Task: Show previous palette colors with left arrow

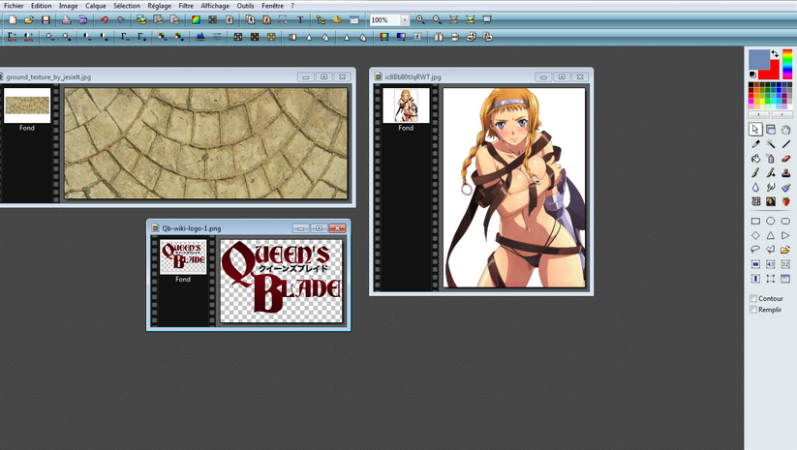Action: tap(759, 115)
